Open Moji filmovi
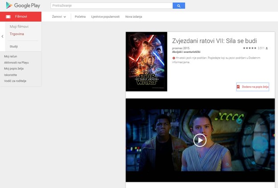 coord(19,27)
